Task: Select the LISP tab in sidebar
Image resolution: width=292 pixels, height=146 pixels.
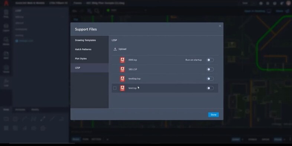Action: (90, 68)
